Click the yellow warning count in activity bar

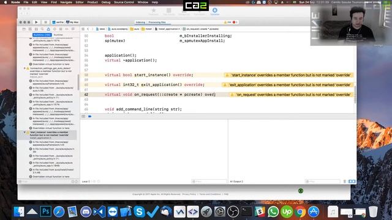tap(227, 22)
